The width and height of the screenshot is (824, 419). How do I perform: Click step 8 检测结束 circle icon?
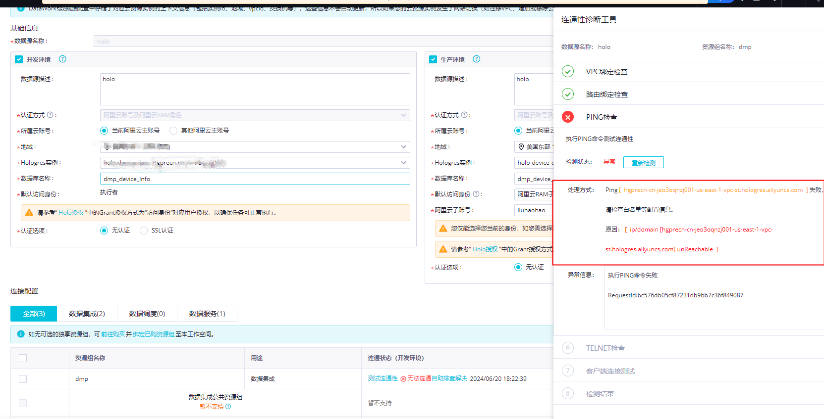[568, 393]
